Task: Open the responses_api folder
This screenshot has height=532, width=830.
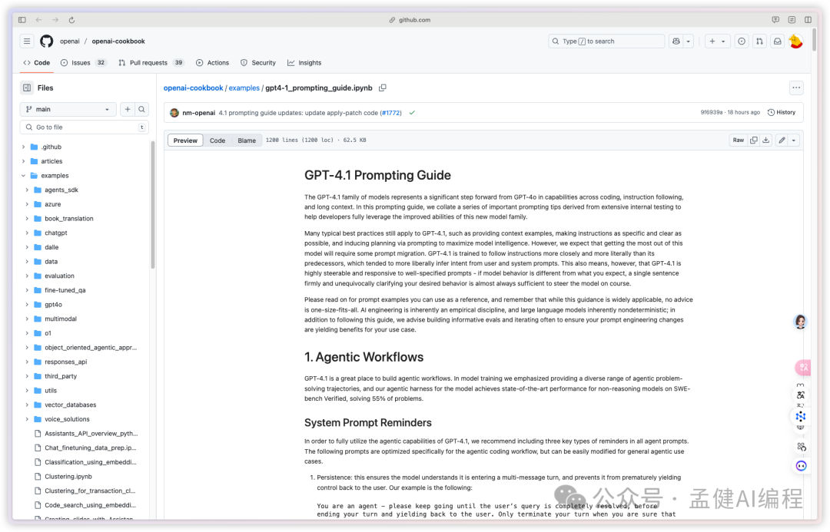Action: coord(65,362)
